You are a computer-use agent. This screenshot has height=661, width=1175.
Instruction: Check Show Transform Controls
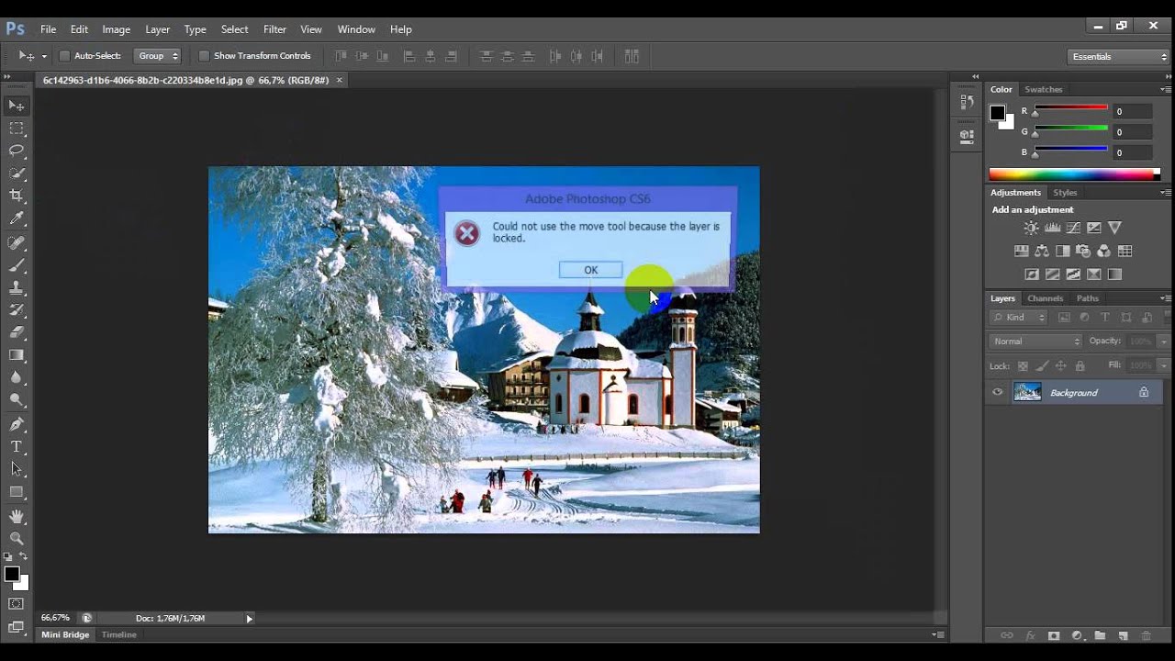[204, 56]
